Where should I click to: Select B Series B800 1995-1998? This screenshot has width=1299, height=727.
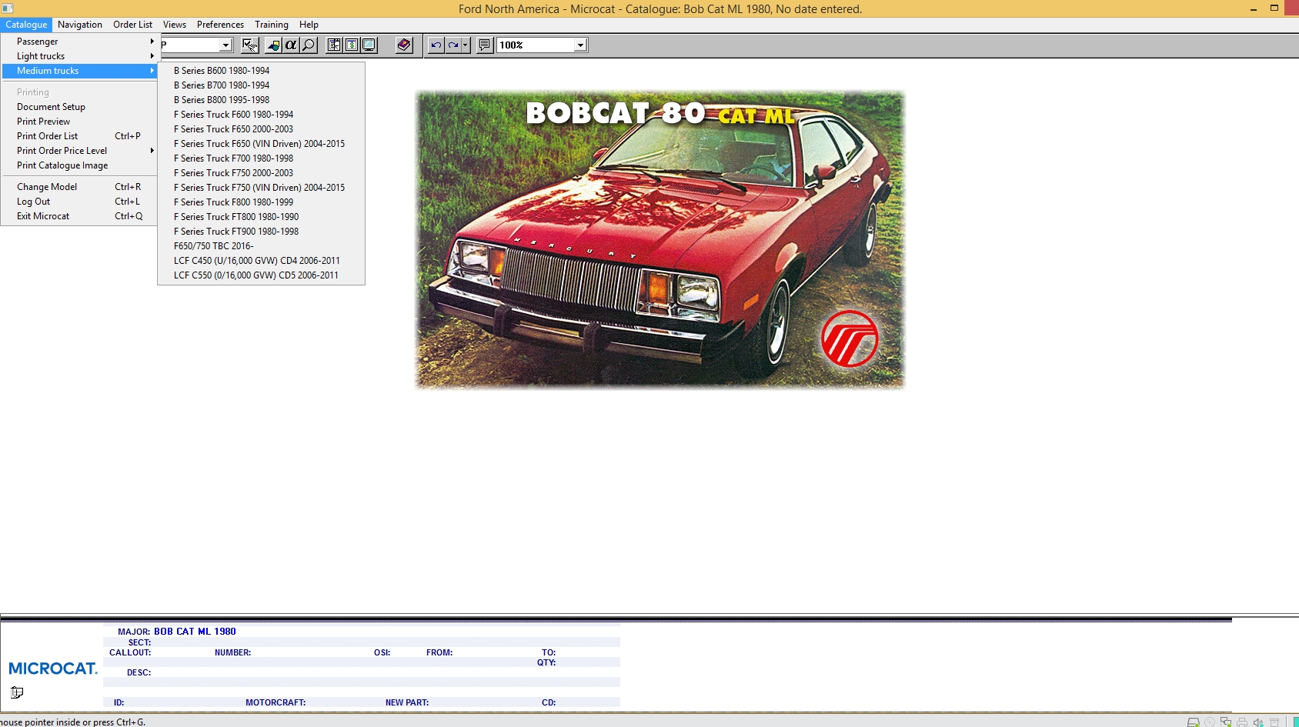tap(261, 100)
